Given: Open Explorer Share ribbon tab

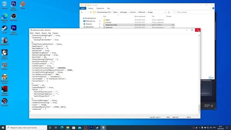Looking at the screenshot, I should tap(100, 8).
